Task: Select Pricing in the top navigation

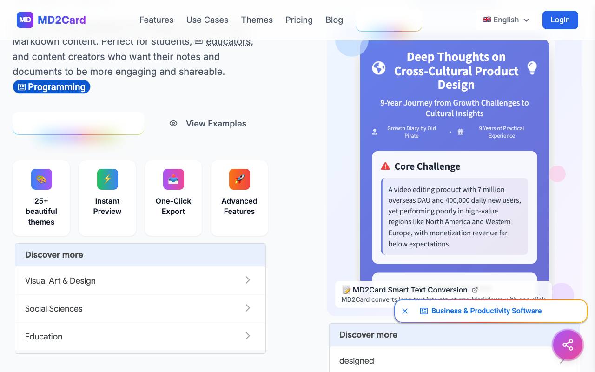Action: [x=299, y=20]
